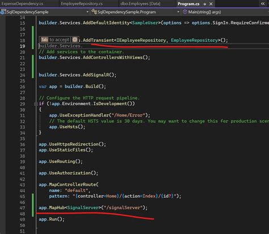Click the SampleUser type on line 15
This screenshot has height=234, width=269.
coord(145,23)
